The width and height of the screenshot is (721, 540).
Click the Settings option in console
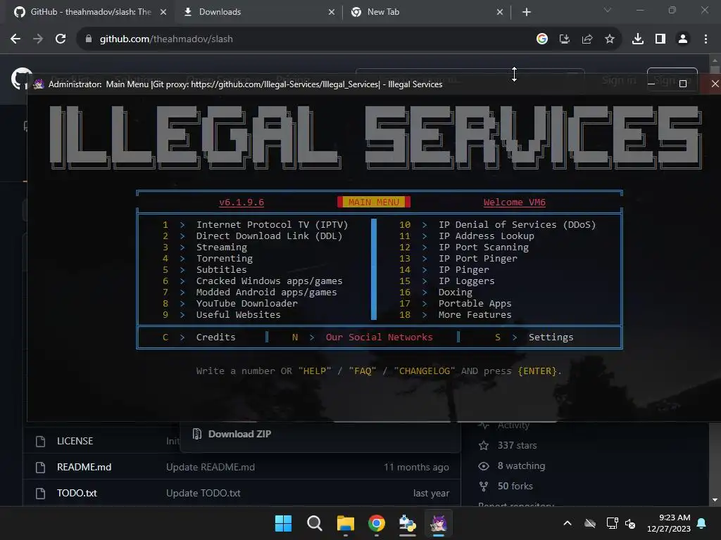click(551, 337)
